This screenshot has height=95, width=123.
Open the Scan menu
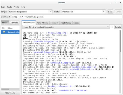[3, 7]
